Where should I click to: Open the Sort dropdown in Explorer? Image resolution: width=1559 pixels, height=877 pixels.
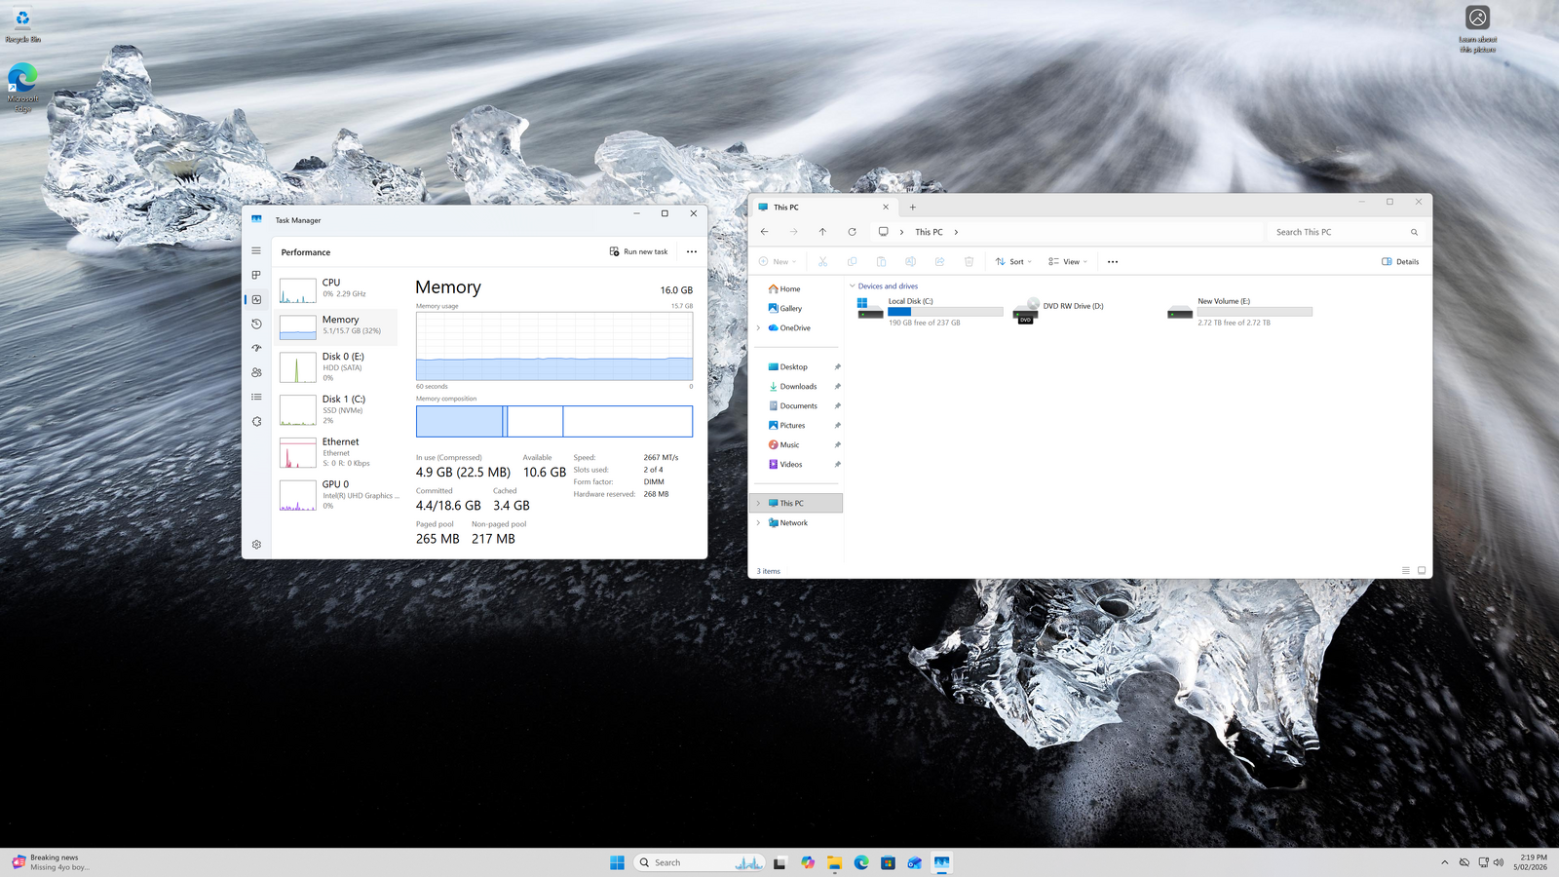(x=1013, y=261)
